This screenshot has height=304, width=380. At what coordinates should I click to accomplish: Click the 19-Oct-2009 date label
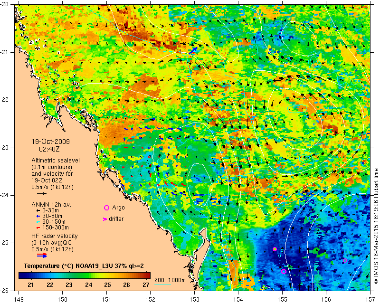click(x=51, y=142)
